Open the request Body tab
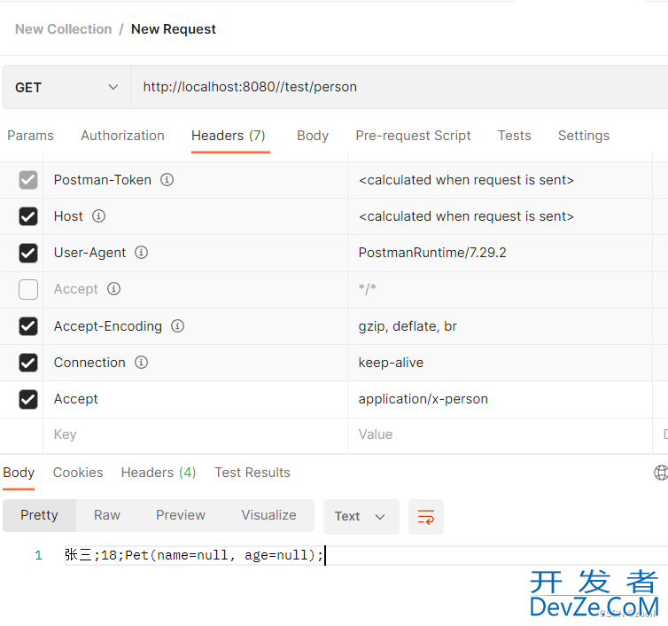 313,136
